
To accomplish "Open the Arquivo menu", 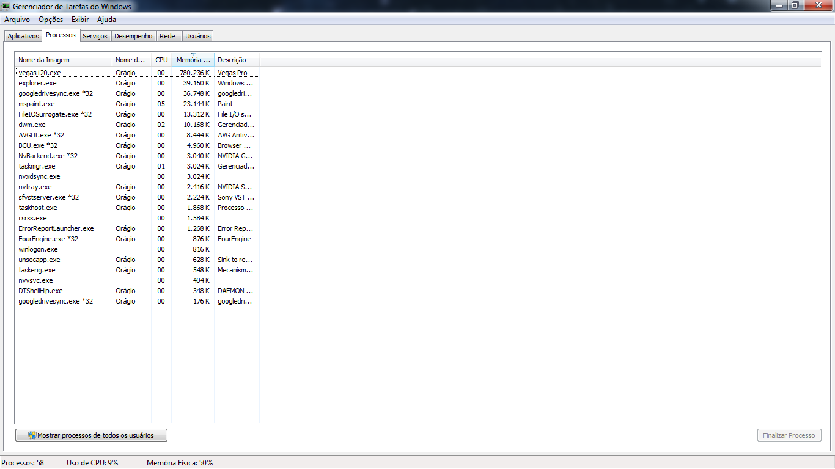I will (x=17, y=20).
